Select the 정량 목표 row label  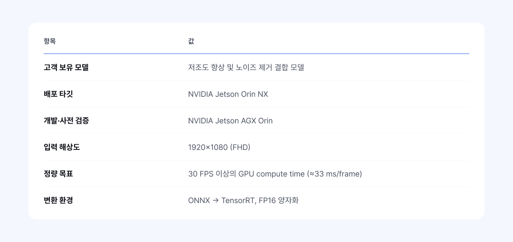[58, 174]
